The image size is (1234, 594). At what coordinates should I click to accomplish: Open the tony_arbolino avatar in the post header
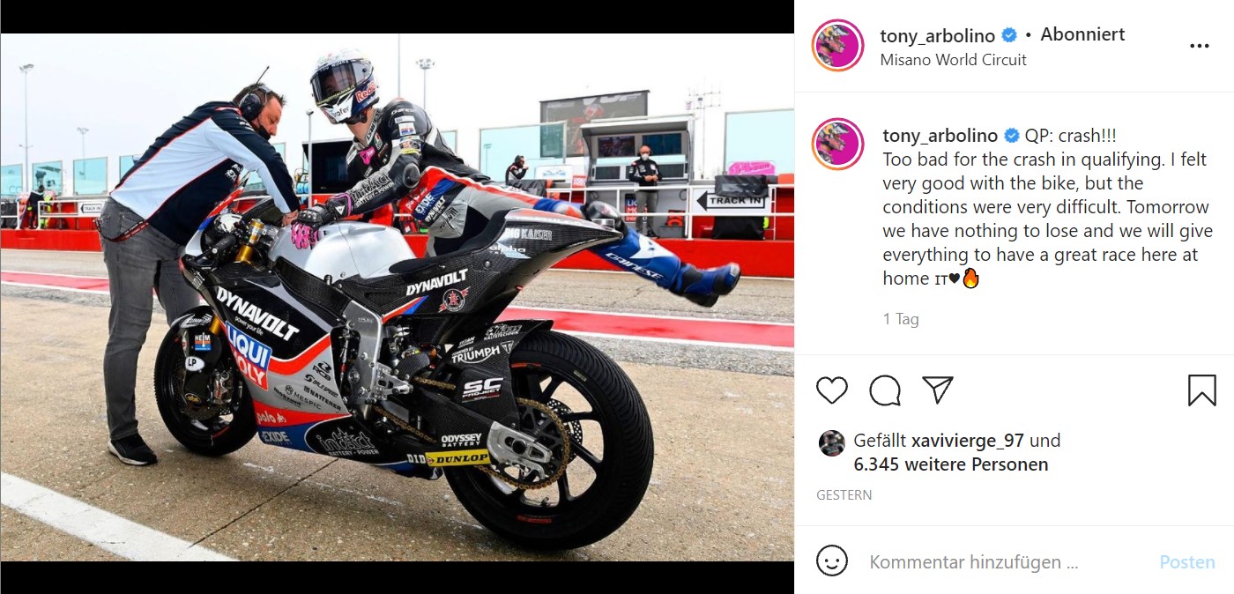pos(838,46)
